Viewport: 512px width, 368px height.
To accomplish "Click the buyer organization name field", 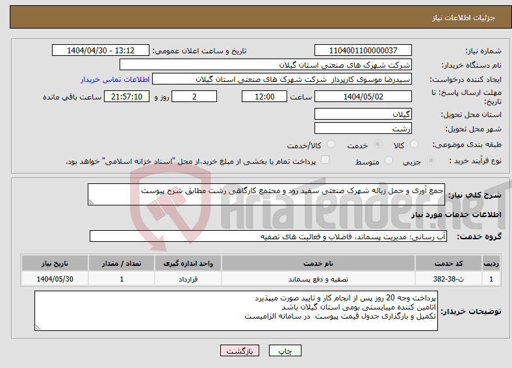I will [266, 65].
